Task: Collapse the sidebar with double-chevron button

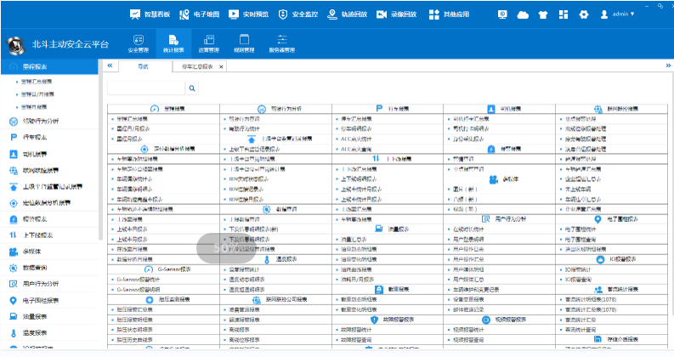Action: [x=110, y=65]
